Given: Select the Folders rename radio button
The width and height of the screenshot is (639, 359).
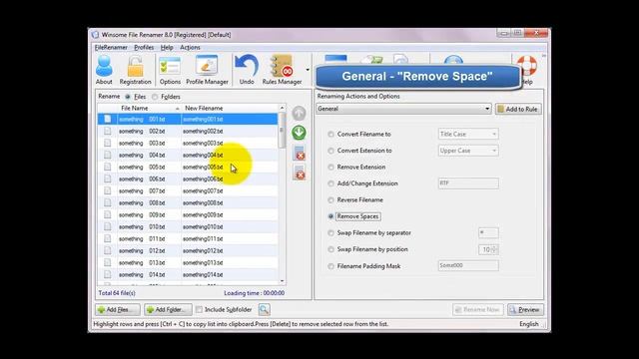Looking at the screenshot, I should (x=155, y=97).
